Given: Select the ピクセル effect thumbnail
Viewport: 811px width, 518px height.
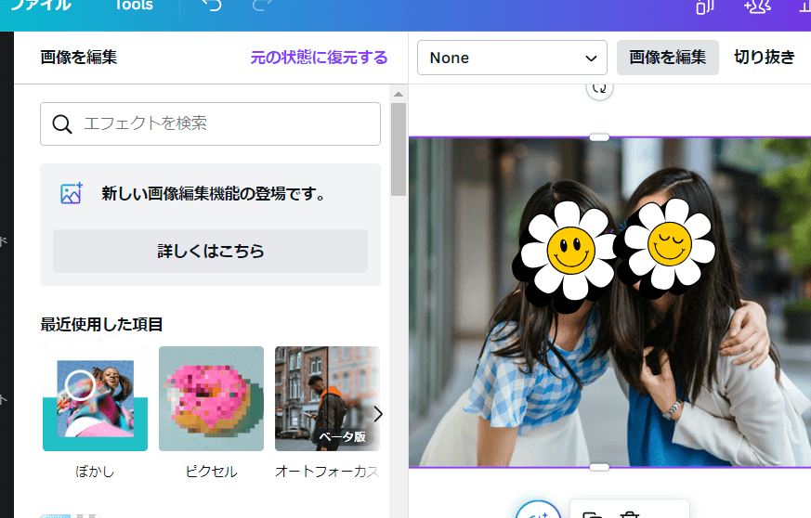Looking at the screenshot, I should [x=211, y=398].
